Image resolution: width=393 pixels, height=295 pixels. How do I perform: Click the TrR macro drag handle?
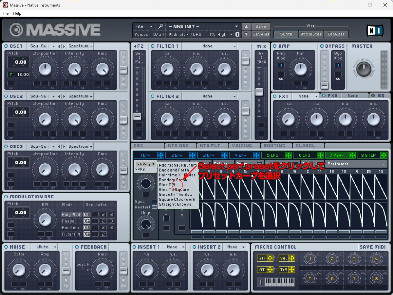pyautogui.click(x=292, y=270)
